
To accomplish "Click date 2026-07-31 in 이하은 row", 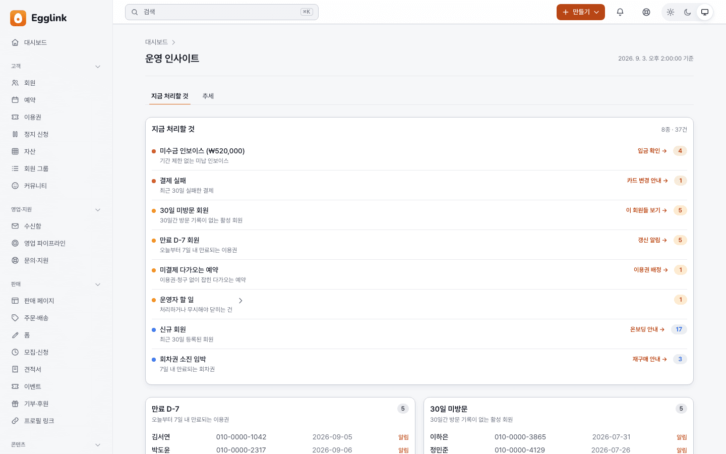I will 611,437.
